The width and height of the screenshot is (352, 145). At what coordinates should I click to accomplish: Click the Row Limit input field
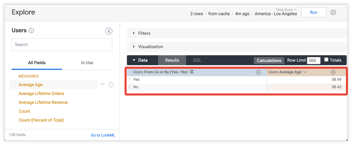(314, 61)
